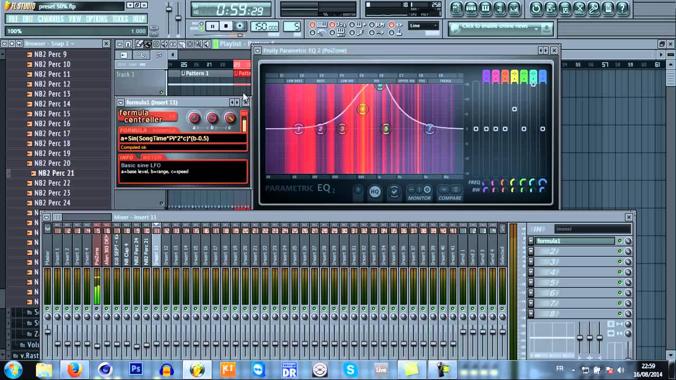The image size is (676, 380).
Task: Show the browser panel icon
Action: [x=500, y=8]
